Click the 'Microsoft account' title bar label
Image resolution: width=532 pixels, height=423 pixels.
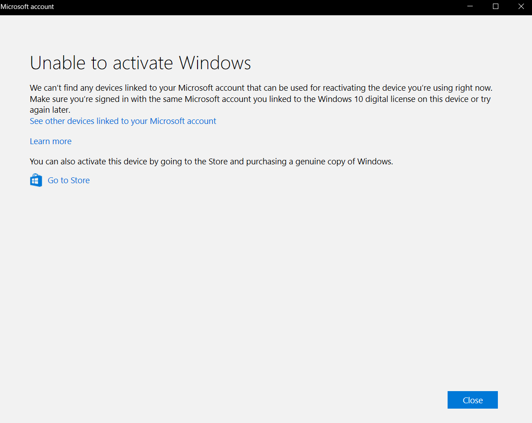[x=27, y=7]
